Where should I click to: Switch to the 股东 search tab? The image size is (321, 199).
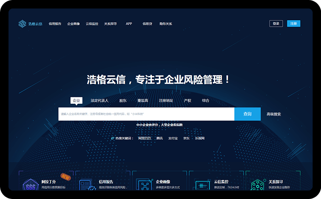(123, 100)
